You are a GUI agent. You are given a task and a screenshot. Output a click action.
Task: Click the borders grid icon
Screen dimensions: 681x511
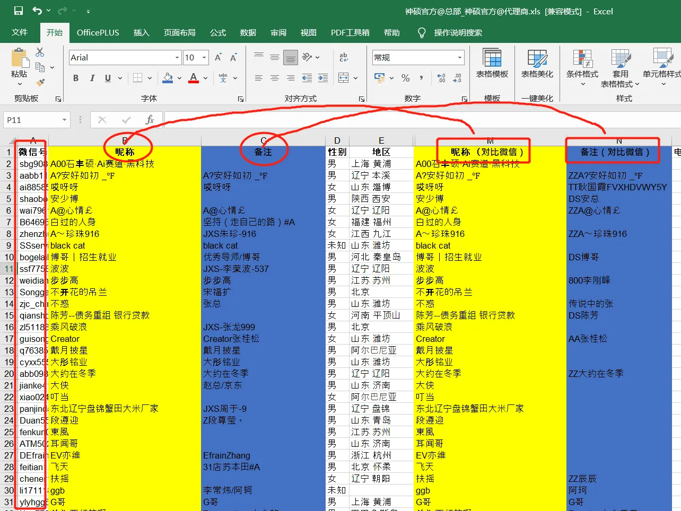137,78
